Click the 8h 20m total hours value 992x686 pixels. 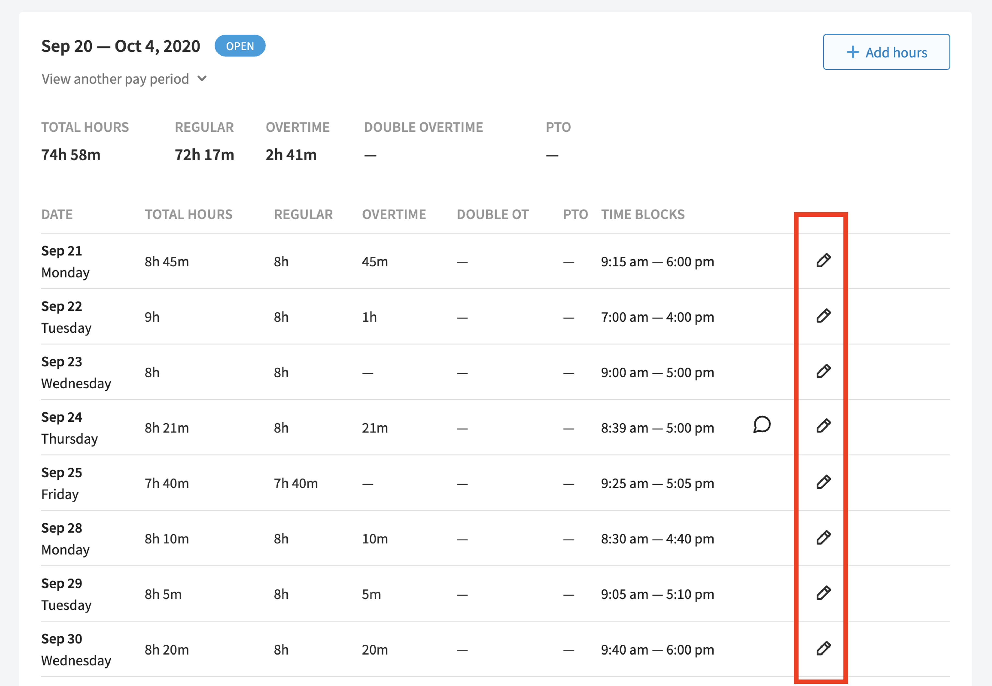[x=167, y=650]
